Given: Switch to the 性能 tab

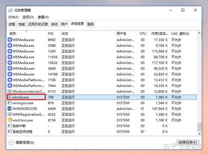Looking at the screenshot, I should [21, 24].
